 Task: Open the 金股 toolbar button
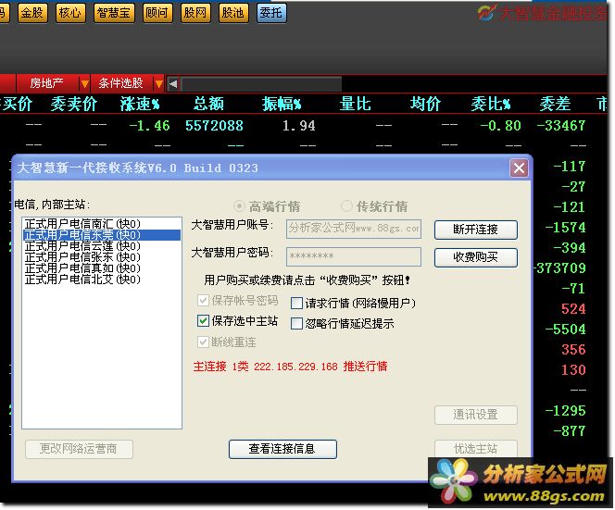(x=32, y=13)
